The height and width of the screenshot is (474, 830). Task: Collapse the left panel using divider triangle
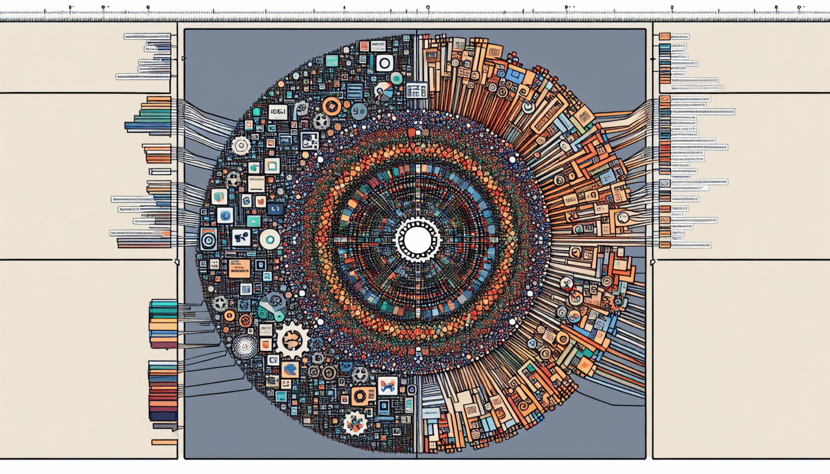click(x=177, y=262)
